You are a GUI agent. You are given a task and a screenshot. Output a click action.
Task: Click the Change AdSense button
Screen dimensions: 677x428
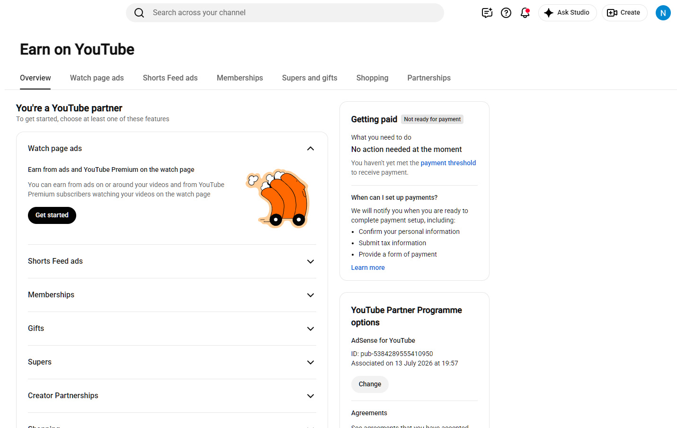click(370, 384)
